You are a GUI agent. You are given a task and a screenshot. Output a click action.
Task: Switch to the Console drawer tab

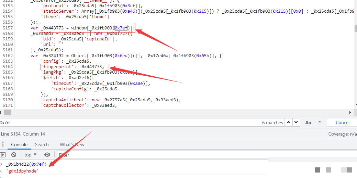coord(19,144)
